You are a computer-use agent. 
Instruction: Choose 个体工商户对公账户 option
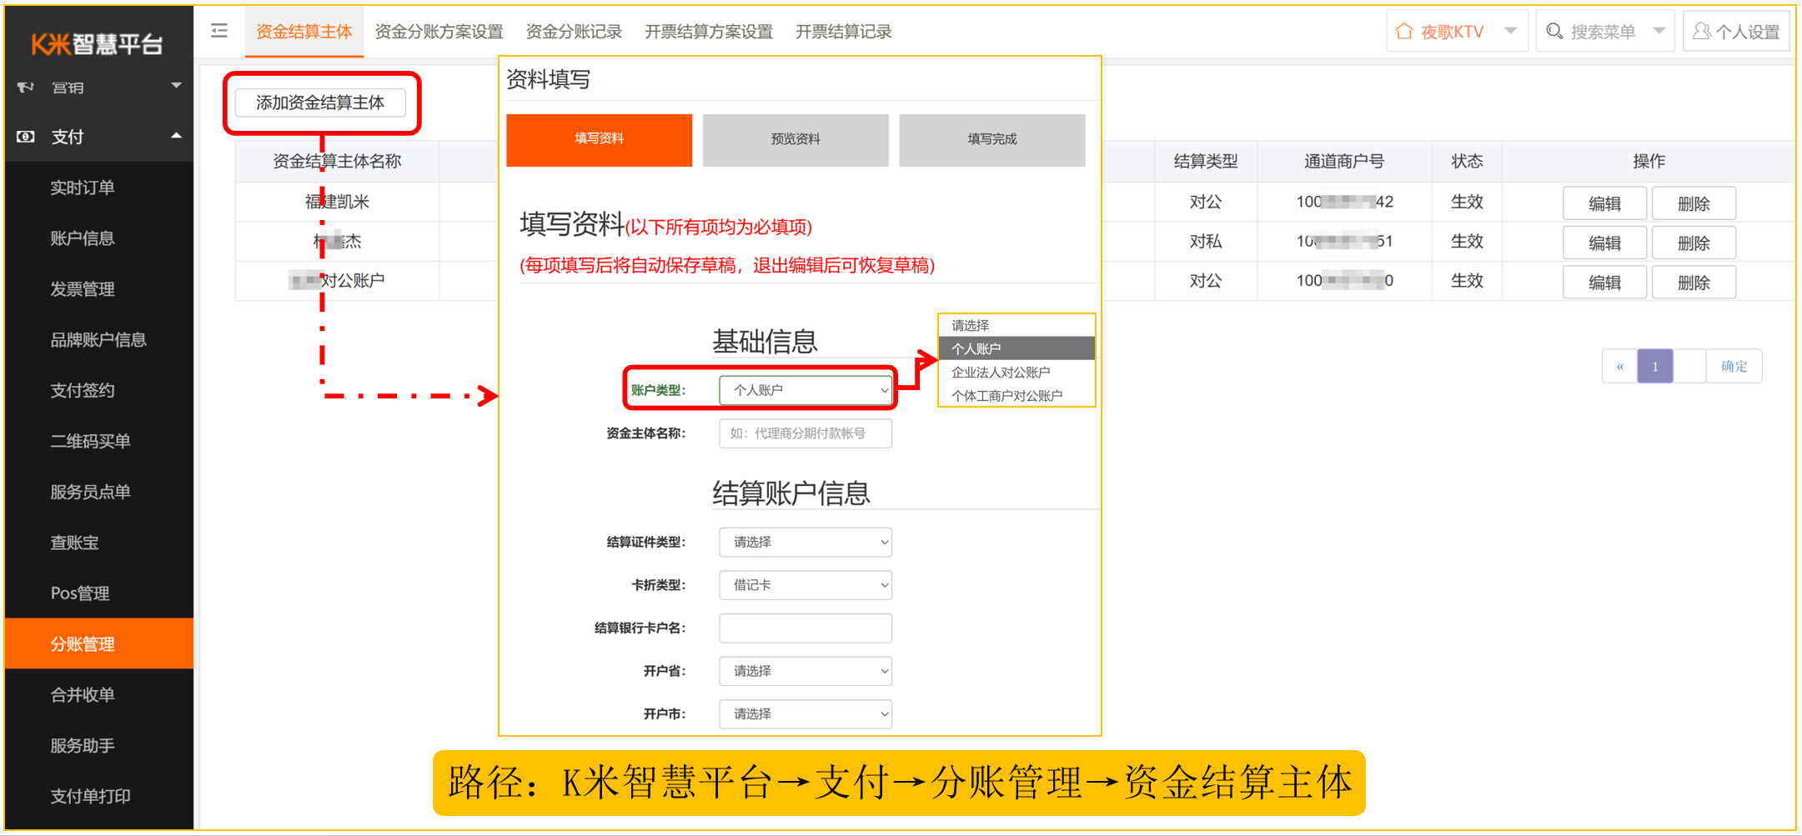(1016, 395)
